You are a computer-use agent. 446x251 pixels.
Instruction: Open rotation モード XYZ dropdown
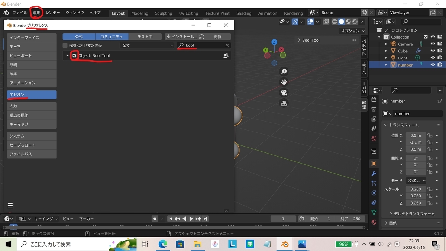416,180
